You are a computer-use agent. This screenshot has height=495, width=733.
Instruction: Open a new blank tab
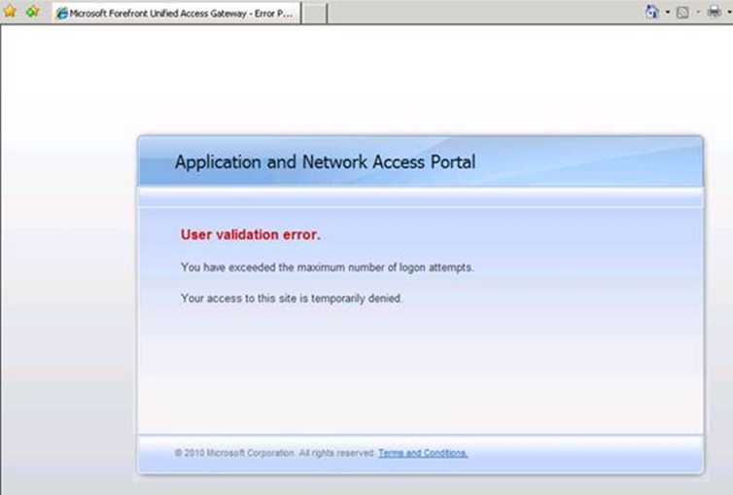coord(314,13)
